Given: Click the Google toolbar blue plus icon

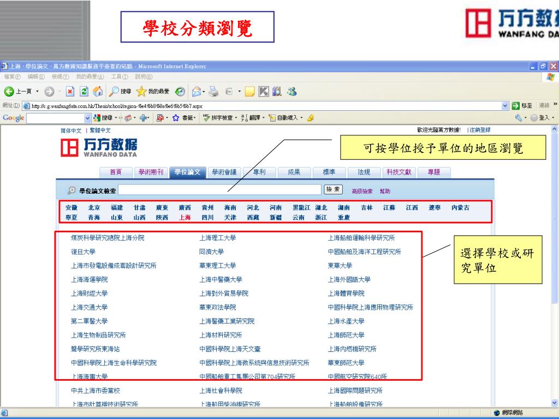Looking at the screenshot, I should [144, 118].
